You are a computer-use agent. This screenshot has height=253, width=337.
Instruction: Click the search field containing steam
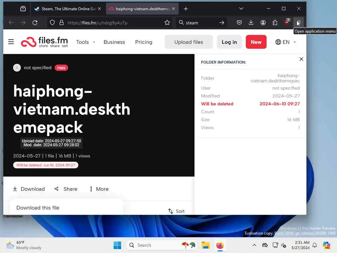[x=201, y=23]
